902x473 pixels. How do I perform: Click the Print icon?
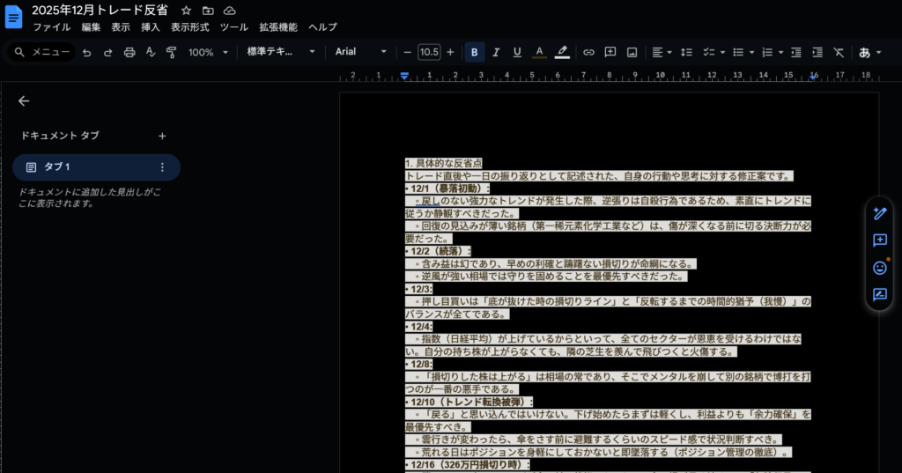click(x=129, y=53)
